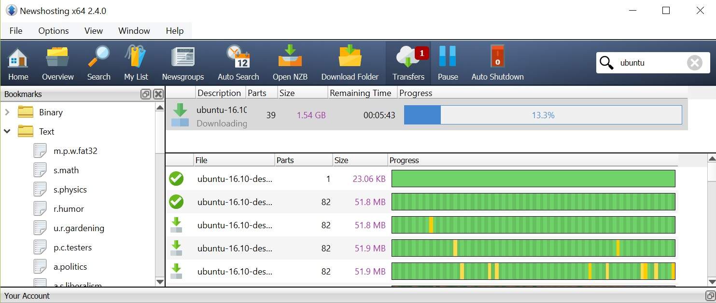Viewport: 716px width, 303px height.
Task: Open My List from toolbar
Action: click(x=136, y=63)
